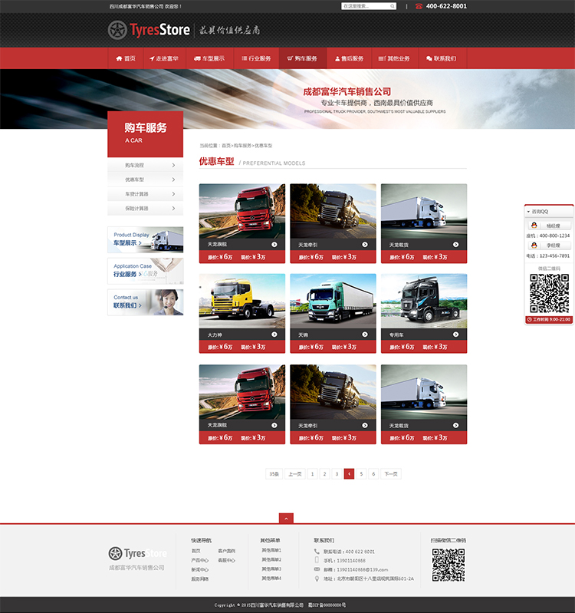Expand 车贷计算器 sidebar item
This screenshot has width=575, height=613.
pos(146,194)
